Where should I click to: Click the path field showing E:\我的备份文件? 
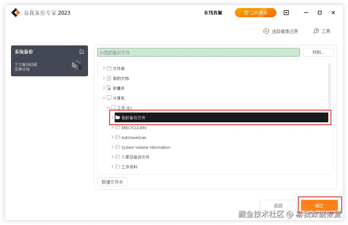(x=198, y=52)
